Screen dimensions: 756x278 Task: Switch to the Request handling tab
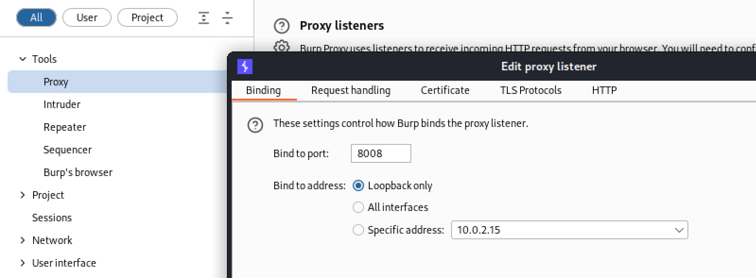click(350, 90)
